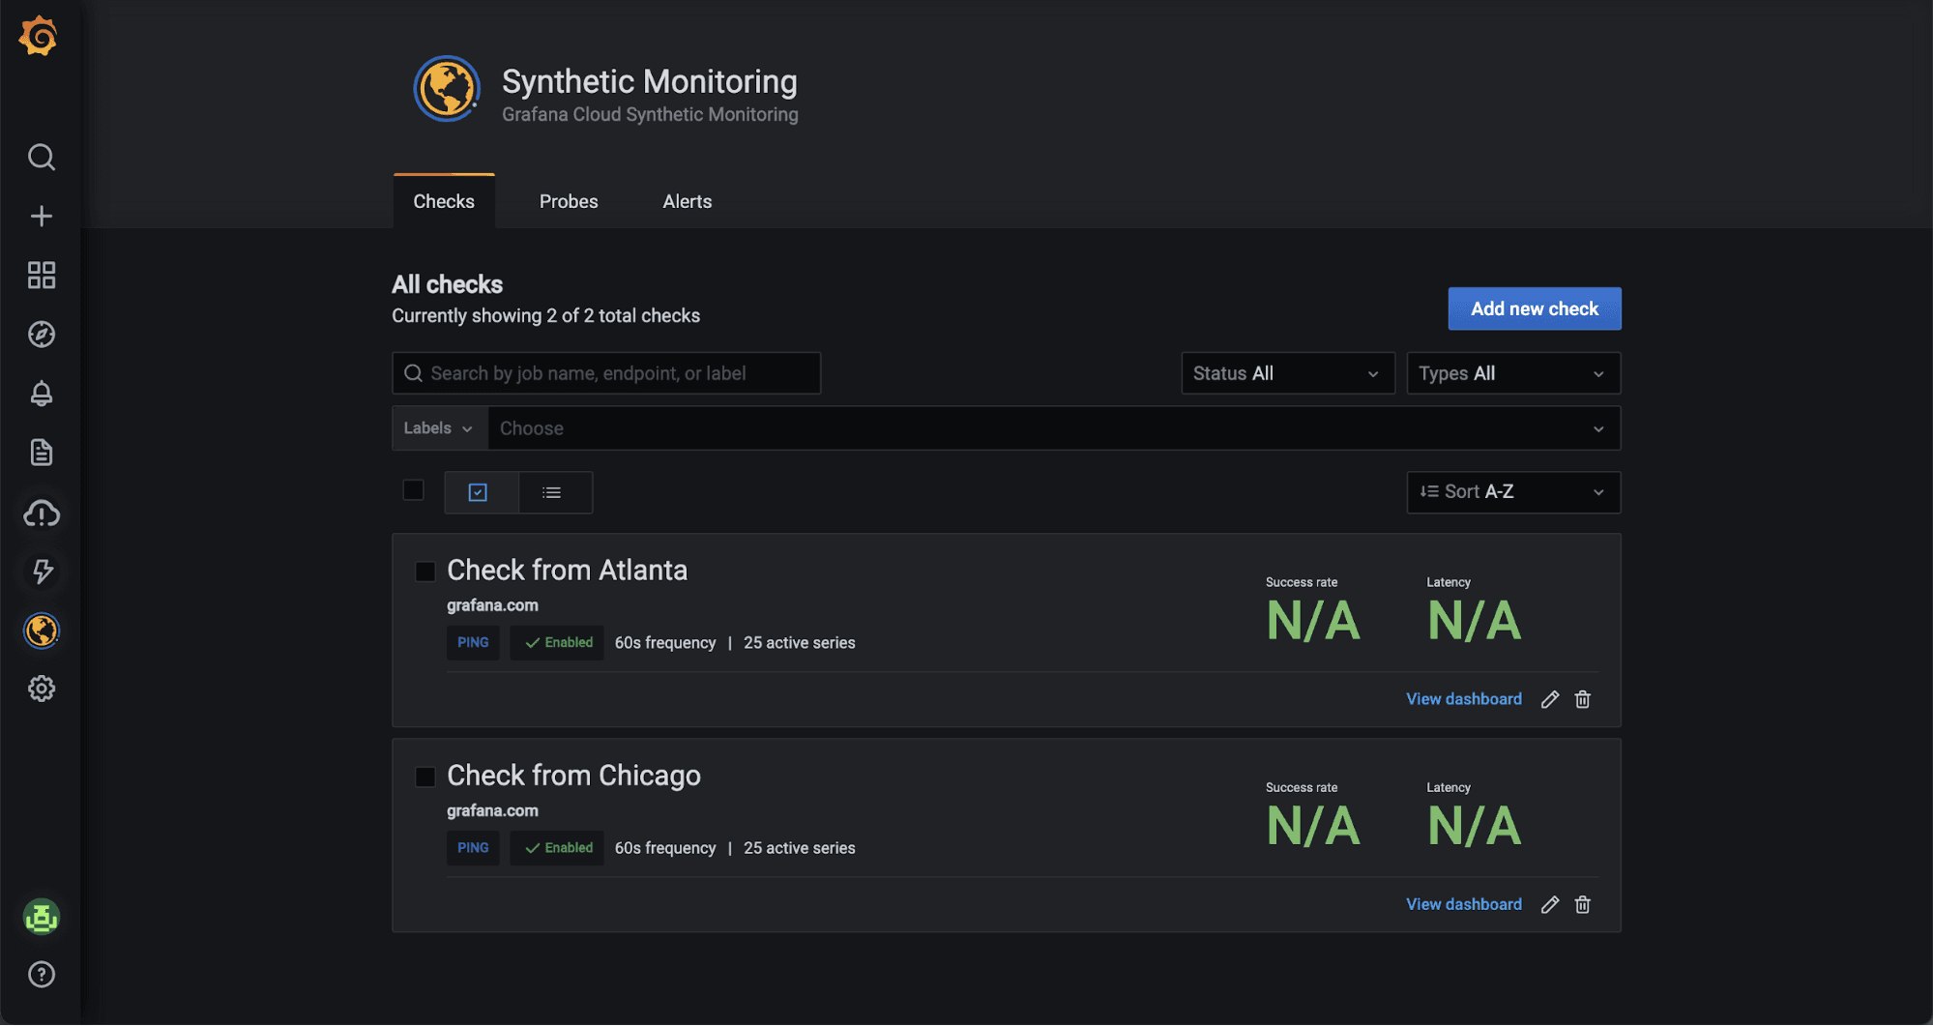Toggle the select-all checks checkbox
This screenshot has width=1933, height=1026.
click(413, 490)
